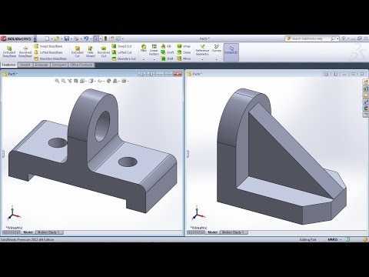Open the New document dropdown arrow
This screenshot has height=277, width=369.
coord(52,38)
